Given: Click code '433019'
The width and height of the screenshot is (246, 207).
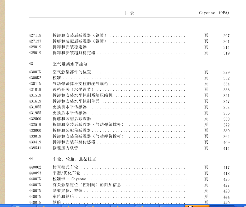Looking at the screenshot, I should [35, 136].
